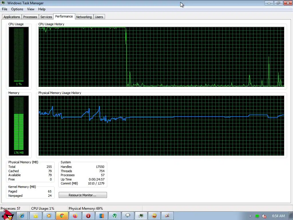Select the Performance tab
The width and height of the screenshot is (293, 220).
point(64,16)
